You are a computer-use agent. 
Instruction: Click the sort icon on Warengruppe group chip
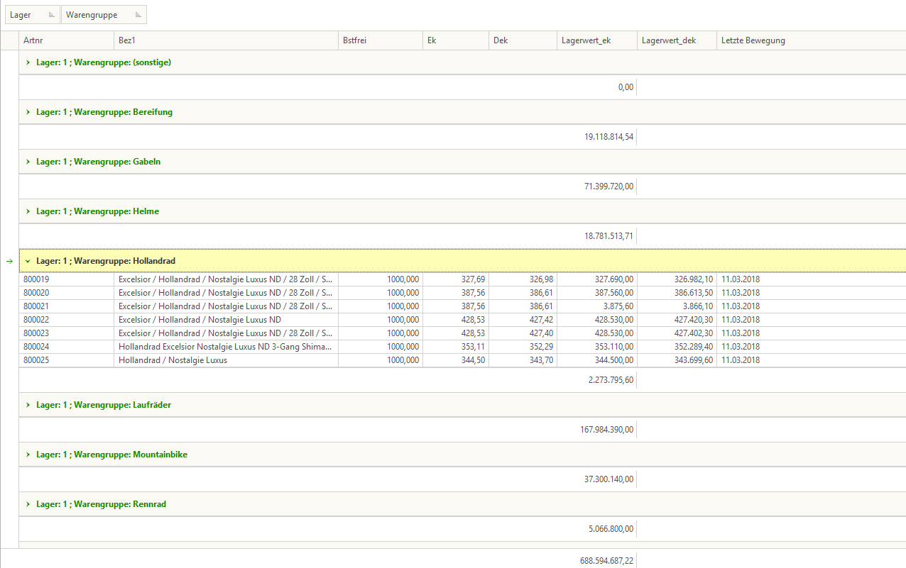coord(139,15)
